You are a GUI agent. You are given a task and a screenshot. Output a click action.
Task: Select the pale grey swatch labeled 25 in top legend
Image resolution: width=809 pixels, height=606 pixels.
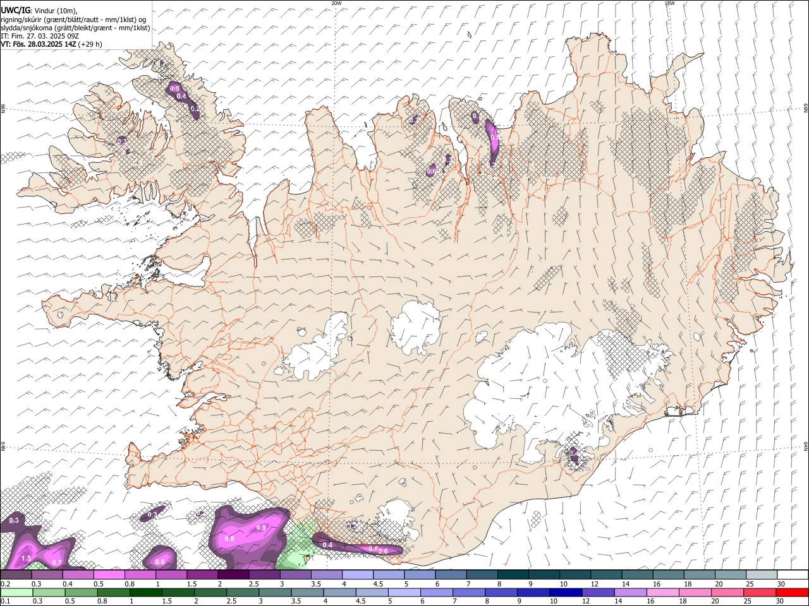(x=761, y=575)
